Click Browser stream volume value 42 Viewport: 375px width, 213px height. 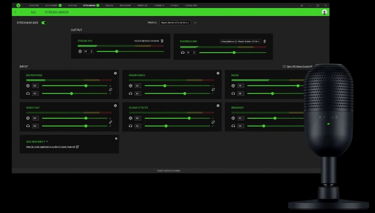point(240,118)
